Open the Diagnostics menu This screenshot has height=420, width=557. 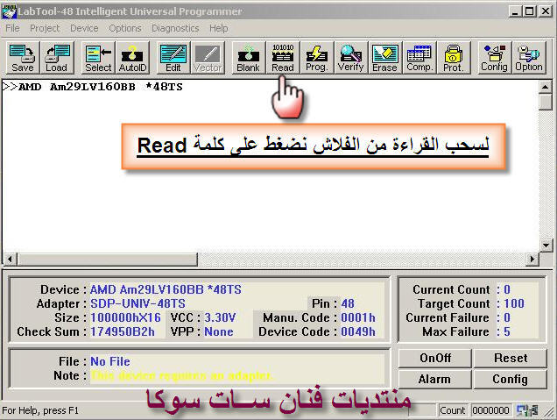click(x=175, y=28)
